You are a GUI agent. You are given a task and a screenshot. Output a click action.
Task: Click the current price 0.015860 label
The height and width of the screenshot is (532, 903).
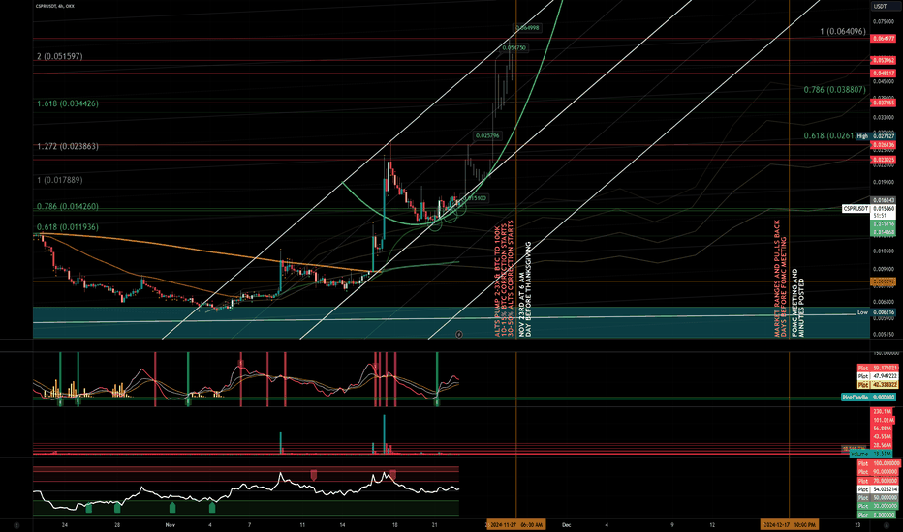pos(883,209)
